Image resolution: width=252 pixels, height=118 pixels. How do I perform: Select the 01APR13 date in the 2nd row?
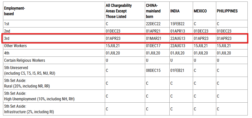point(177,31)
